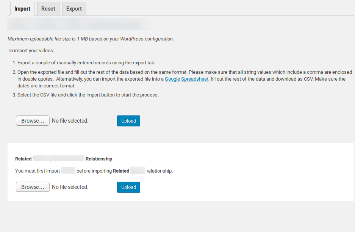The width and height of the screenshot is (355, 232).
Task: Click the first 'No file selected' label
Action: [70, 121]
